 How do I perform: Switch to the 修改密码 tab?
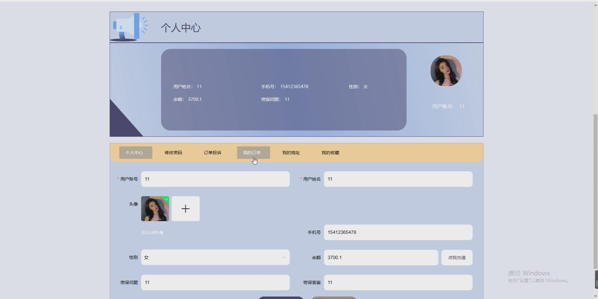pos(173,152)
